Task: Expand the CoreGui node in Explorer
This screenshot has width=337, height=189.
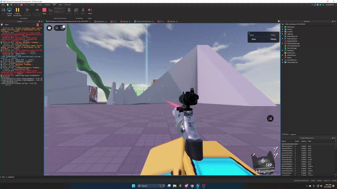Action: coord(283,32)
